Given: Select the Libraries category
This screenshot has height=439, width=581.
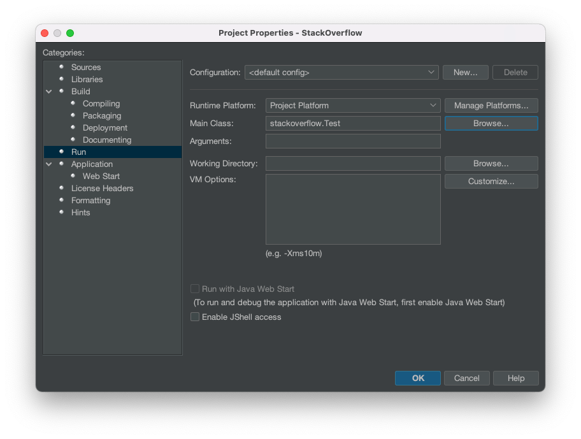Looking at the screenshot, I should click(87, 79).
